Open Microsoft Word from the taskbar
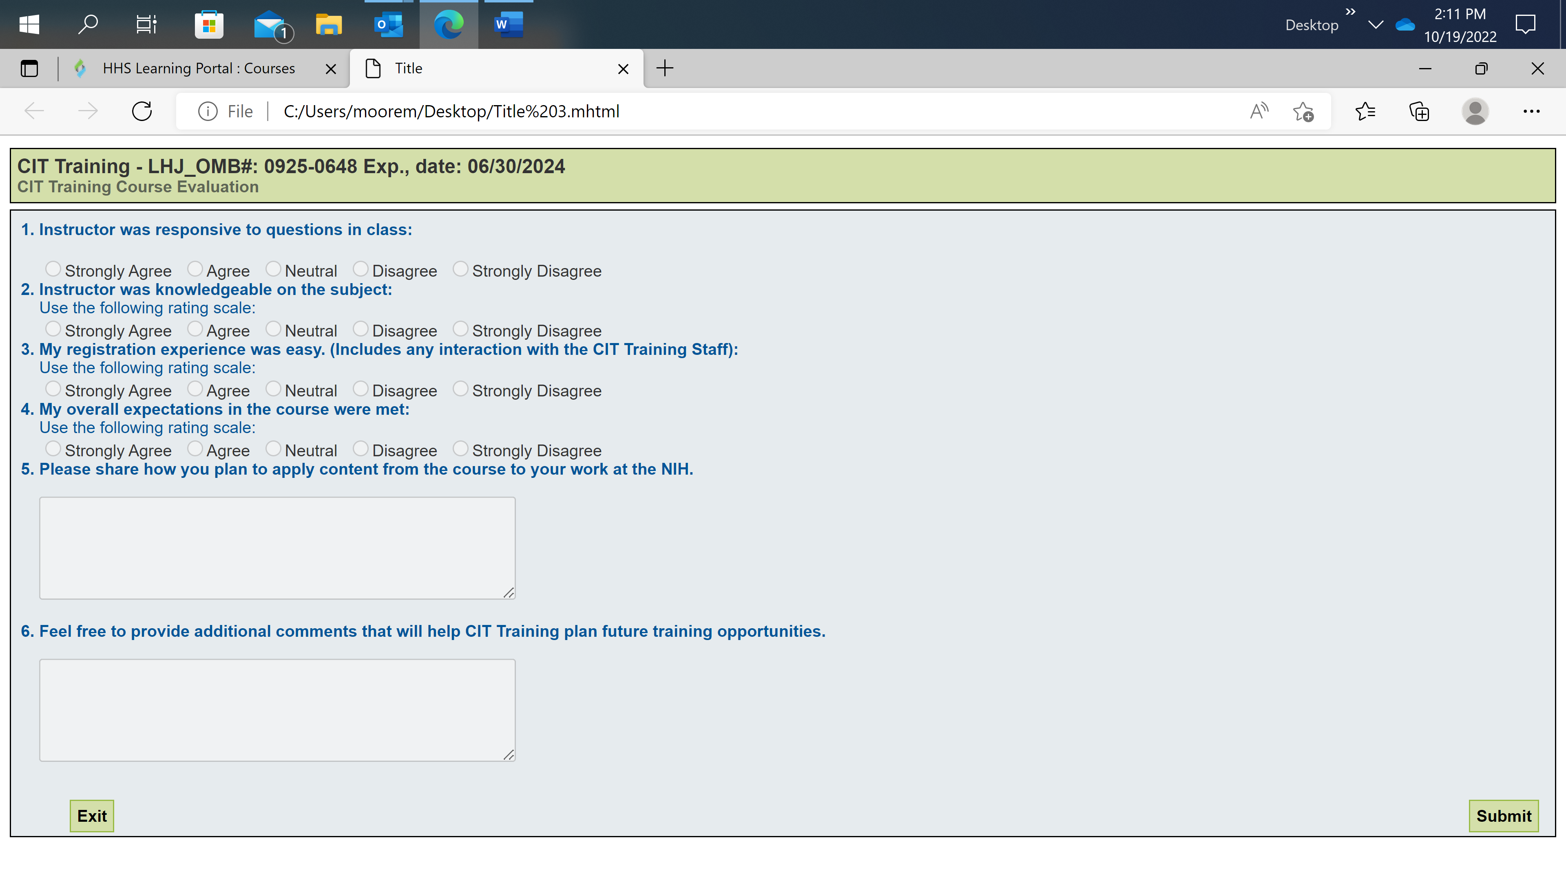 508,25
